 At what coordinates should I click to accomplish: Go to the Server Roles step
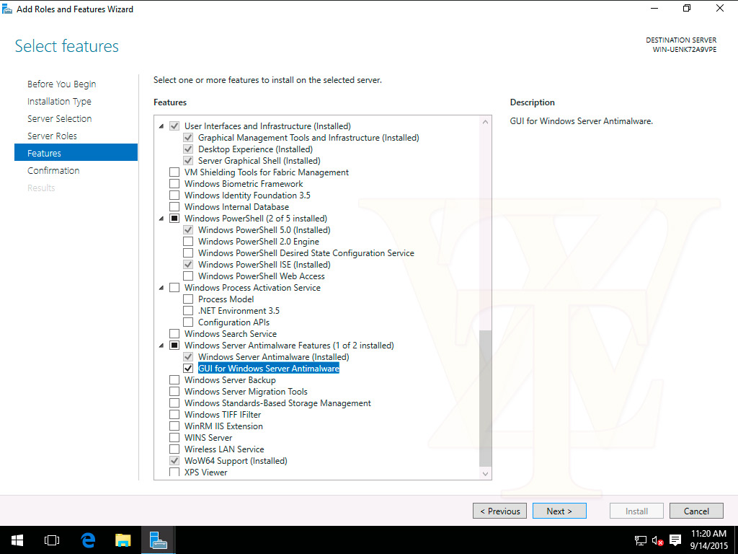tap(52, 136)
